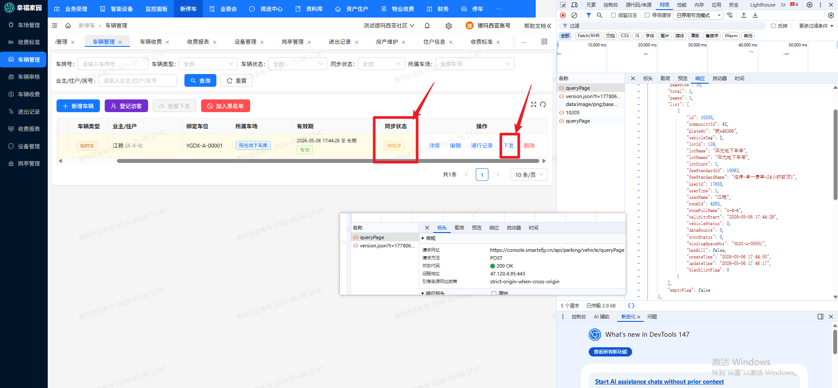
Task: Open the errors badge showing 4
Action: tap(794, 5)
